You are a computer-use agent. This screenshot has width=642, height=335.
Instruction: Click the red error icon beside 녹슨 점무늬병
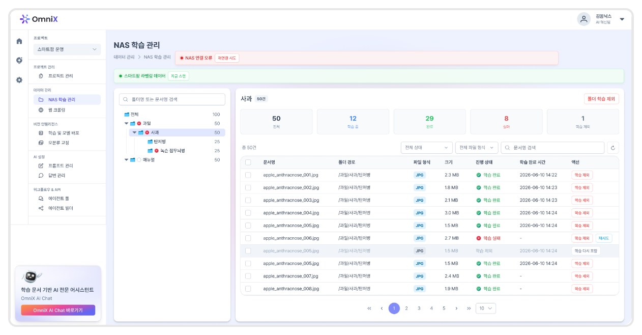(157, 151)
